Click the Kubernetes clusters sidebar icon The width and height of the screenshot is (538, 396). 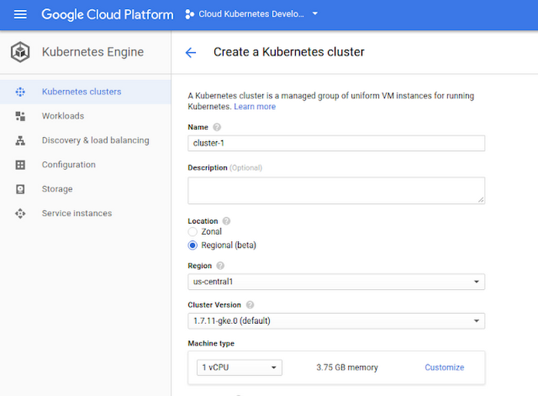tap(20, 92)
